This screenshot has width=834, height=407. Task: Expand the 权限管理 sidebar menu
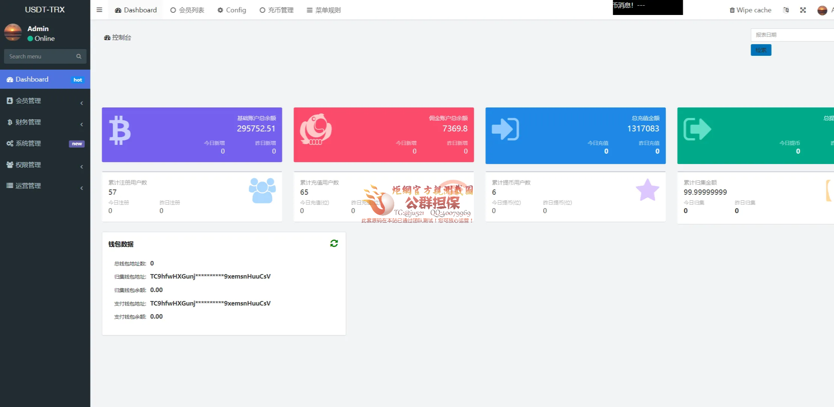click(x=45, y=165)
